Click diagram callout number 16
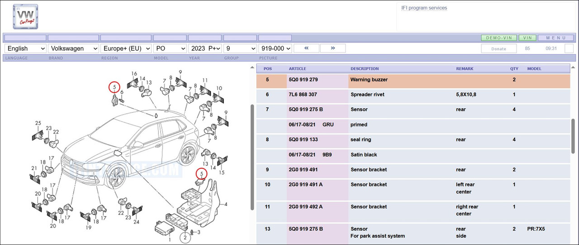 click(134, 73)
